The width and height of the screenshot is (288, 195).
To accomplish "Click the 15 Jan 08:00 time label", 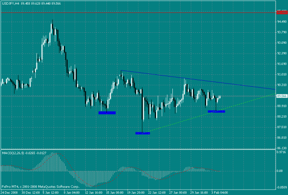I will 115,192.
